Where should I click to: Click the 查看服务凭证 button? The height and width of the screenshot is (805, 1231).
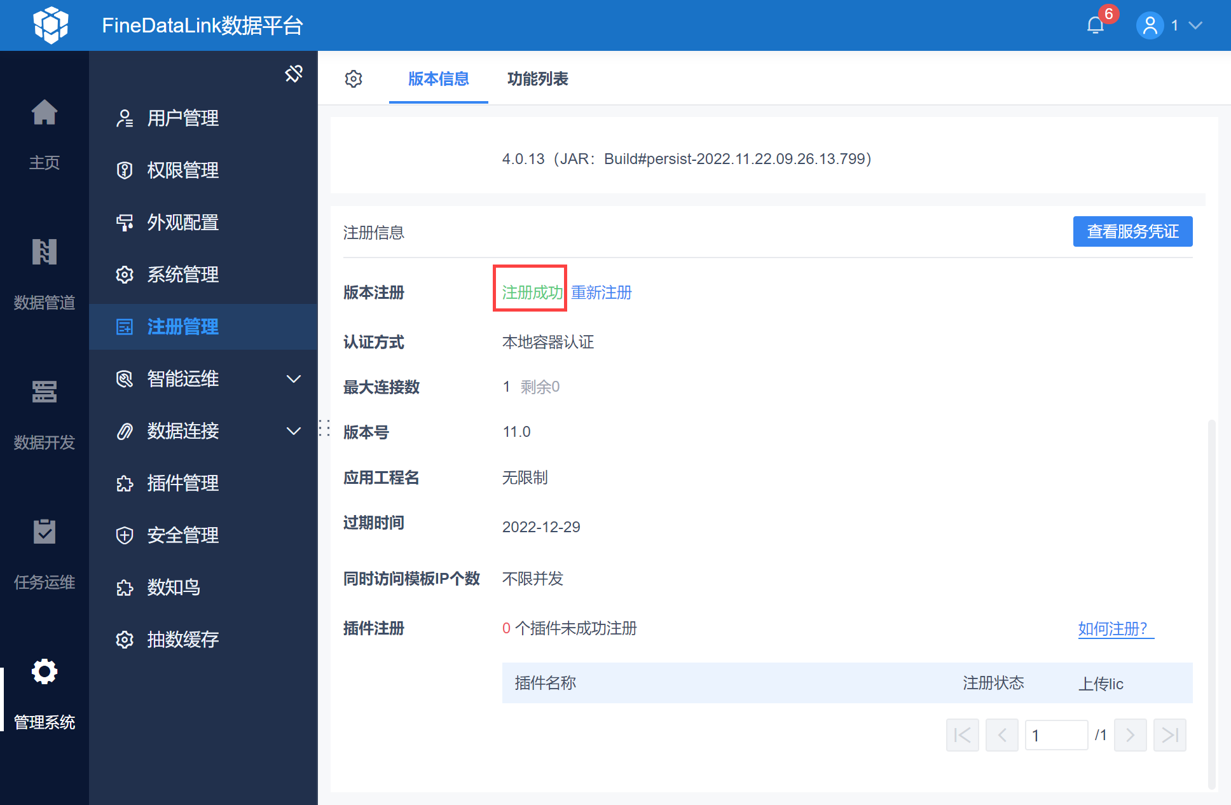click(x=1132, y=231)
